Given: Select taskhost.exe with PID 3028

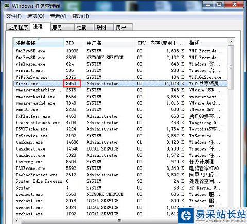Looking at the screenshot, I should (x=121, y=155).
